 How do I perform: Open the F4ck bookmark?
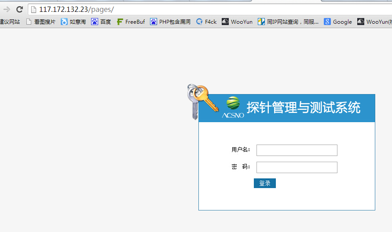pyautogui.click(x=206, y=22)
